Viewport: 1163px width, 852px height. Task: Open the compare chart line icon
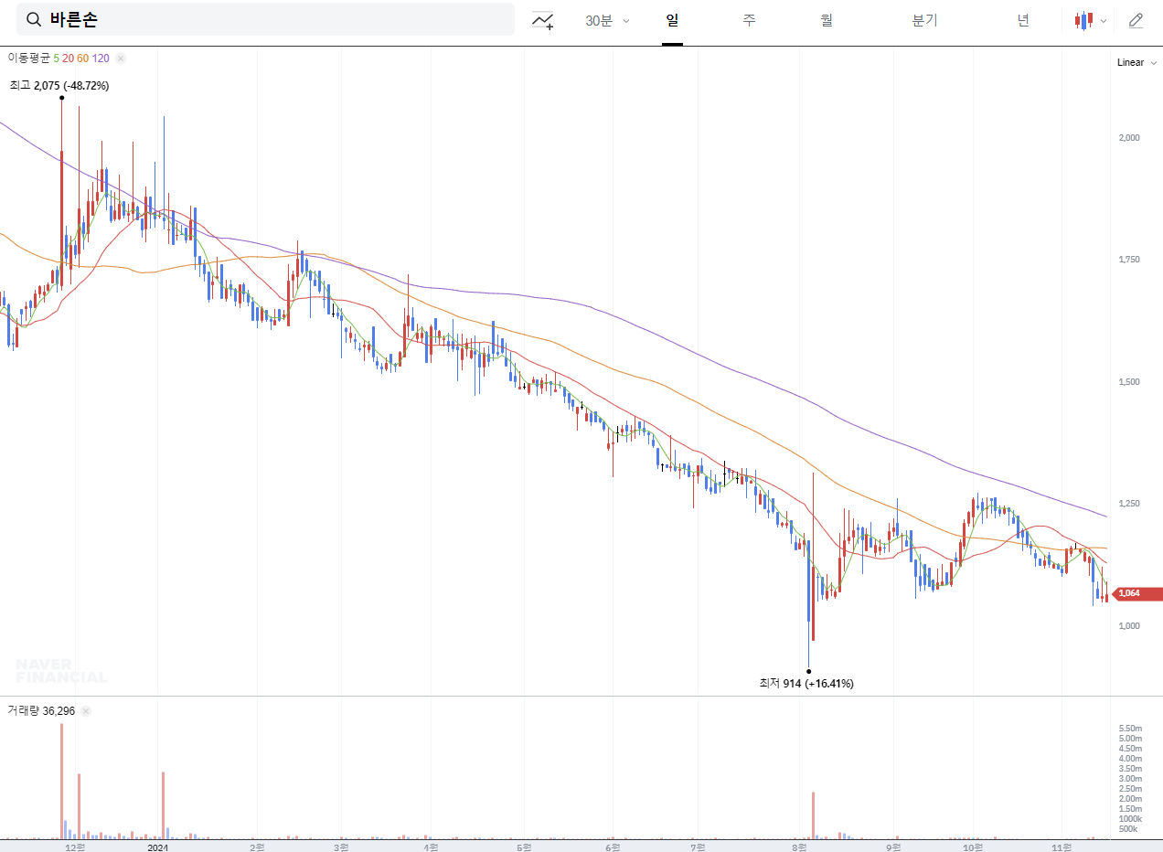coord(543,20)
